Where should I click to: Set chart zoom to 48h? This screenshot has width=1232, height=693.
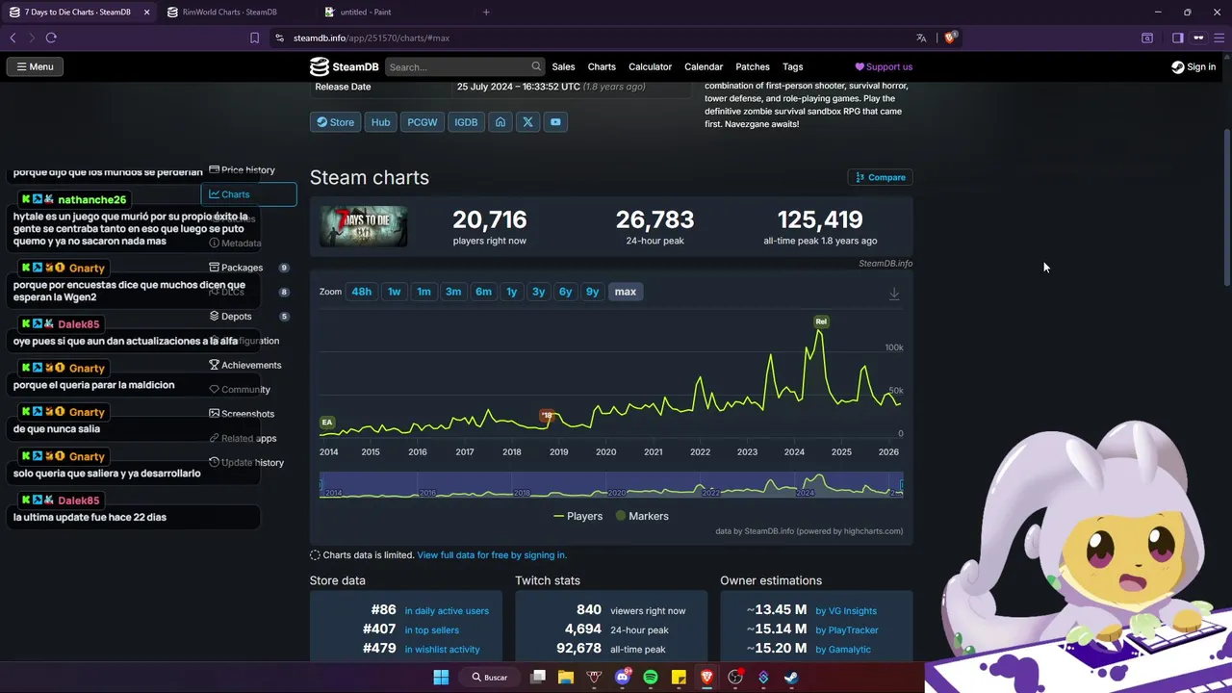coord(362,292)
